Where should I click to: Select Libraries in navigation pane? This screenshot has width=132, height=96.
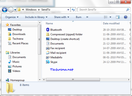(x=15, y=53)
